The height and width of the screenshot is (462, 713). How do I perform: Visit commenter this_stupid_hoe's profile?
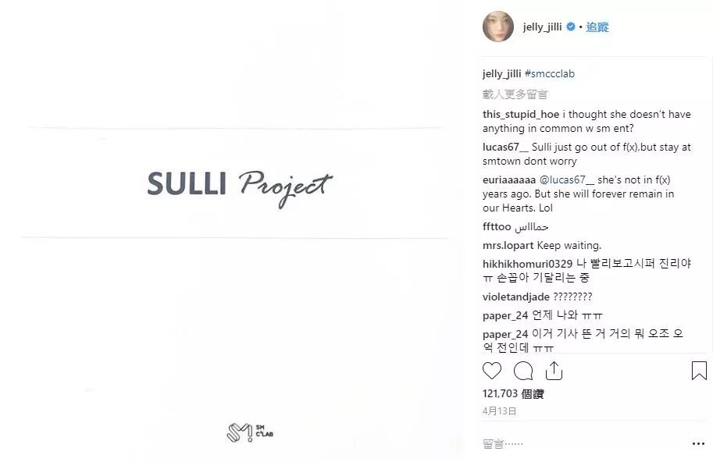(x=521, y=114)
